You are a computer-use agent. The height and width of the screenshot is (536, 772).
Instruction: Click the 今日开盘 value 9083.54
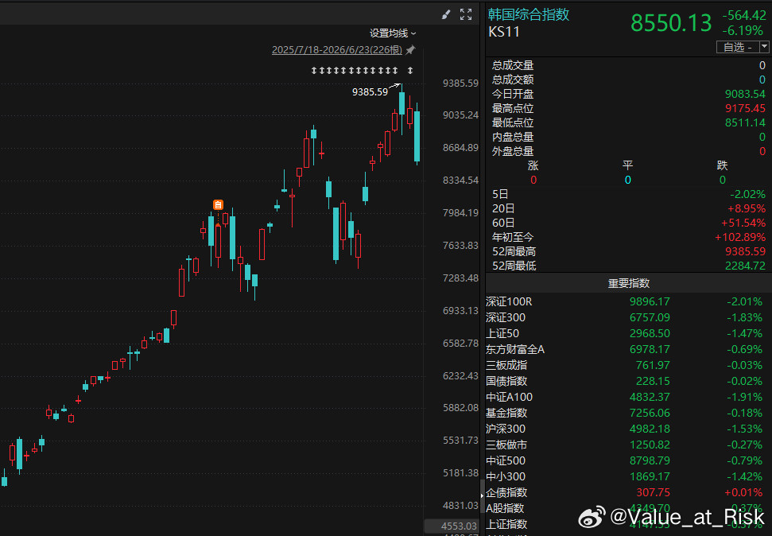pos(745,94)
